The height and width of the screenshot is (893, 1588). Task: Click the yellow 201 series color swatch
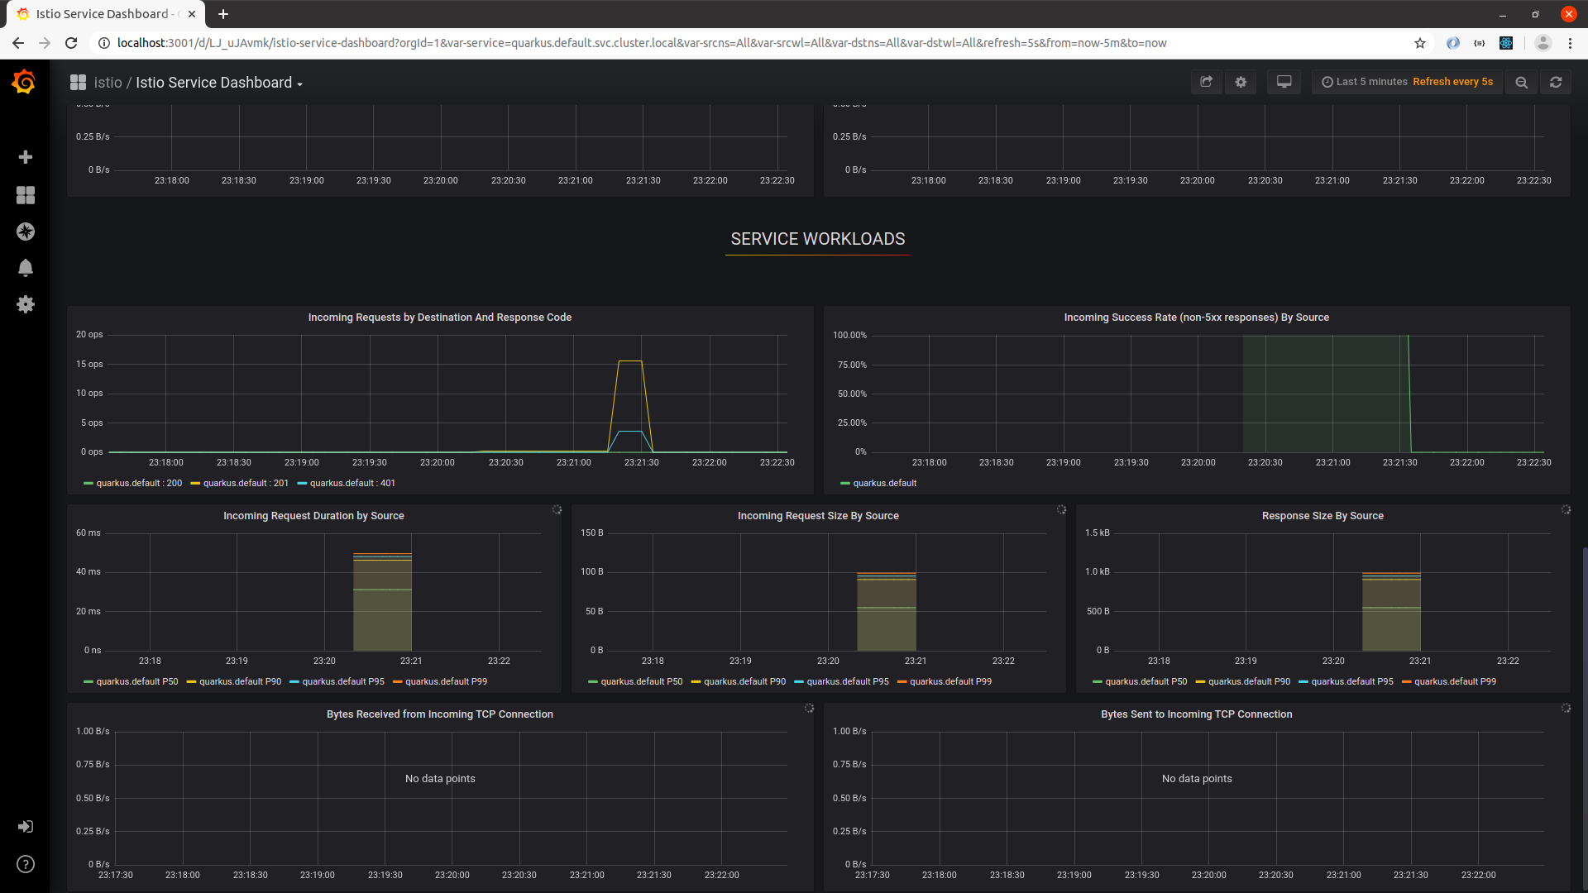click(x=195, y=484)
